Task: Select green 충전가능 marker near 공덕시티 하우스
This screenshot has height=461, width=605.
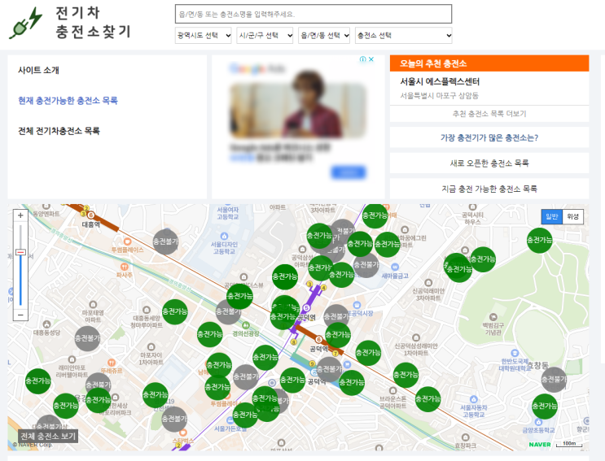Action: tap(483, 259)
